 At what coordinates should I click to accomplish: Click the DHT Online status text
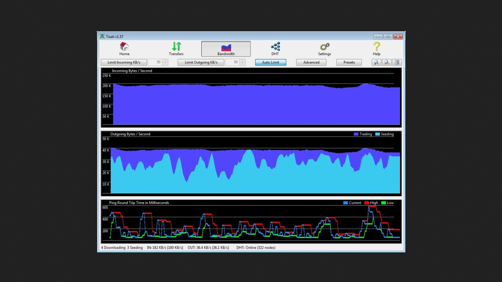pos(256,247)
